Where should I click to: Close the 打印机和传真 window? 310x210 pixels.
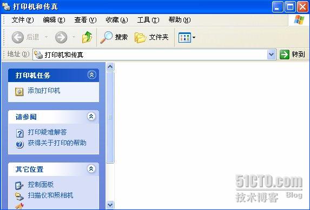click(302, 6)
